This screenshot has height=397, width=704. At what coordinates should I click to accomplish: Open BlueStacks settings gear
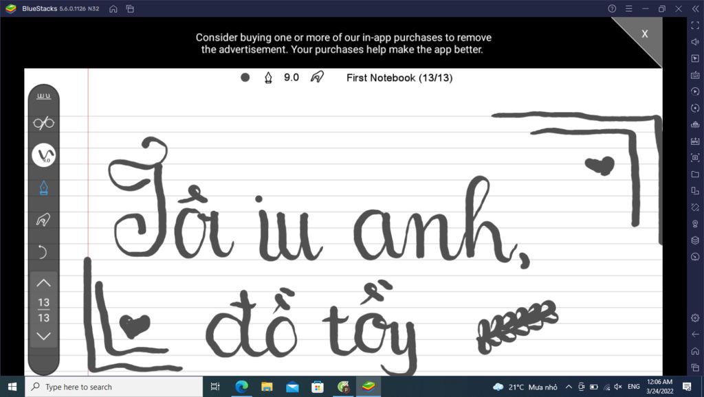tap(695, 317)
